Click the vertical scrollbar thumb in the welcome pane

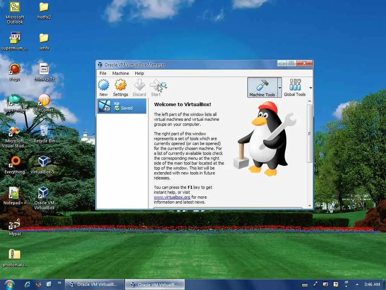pos(310,133)
